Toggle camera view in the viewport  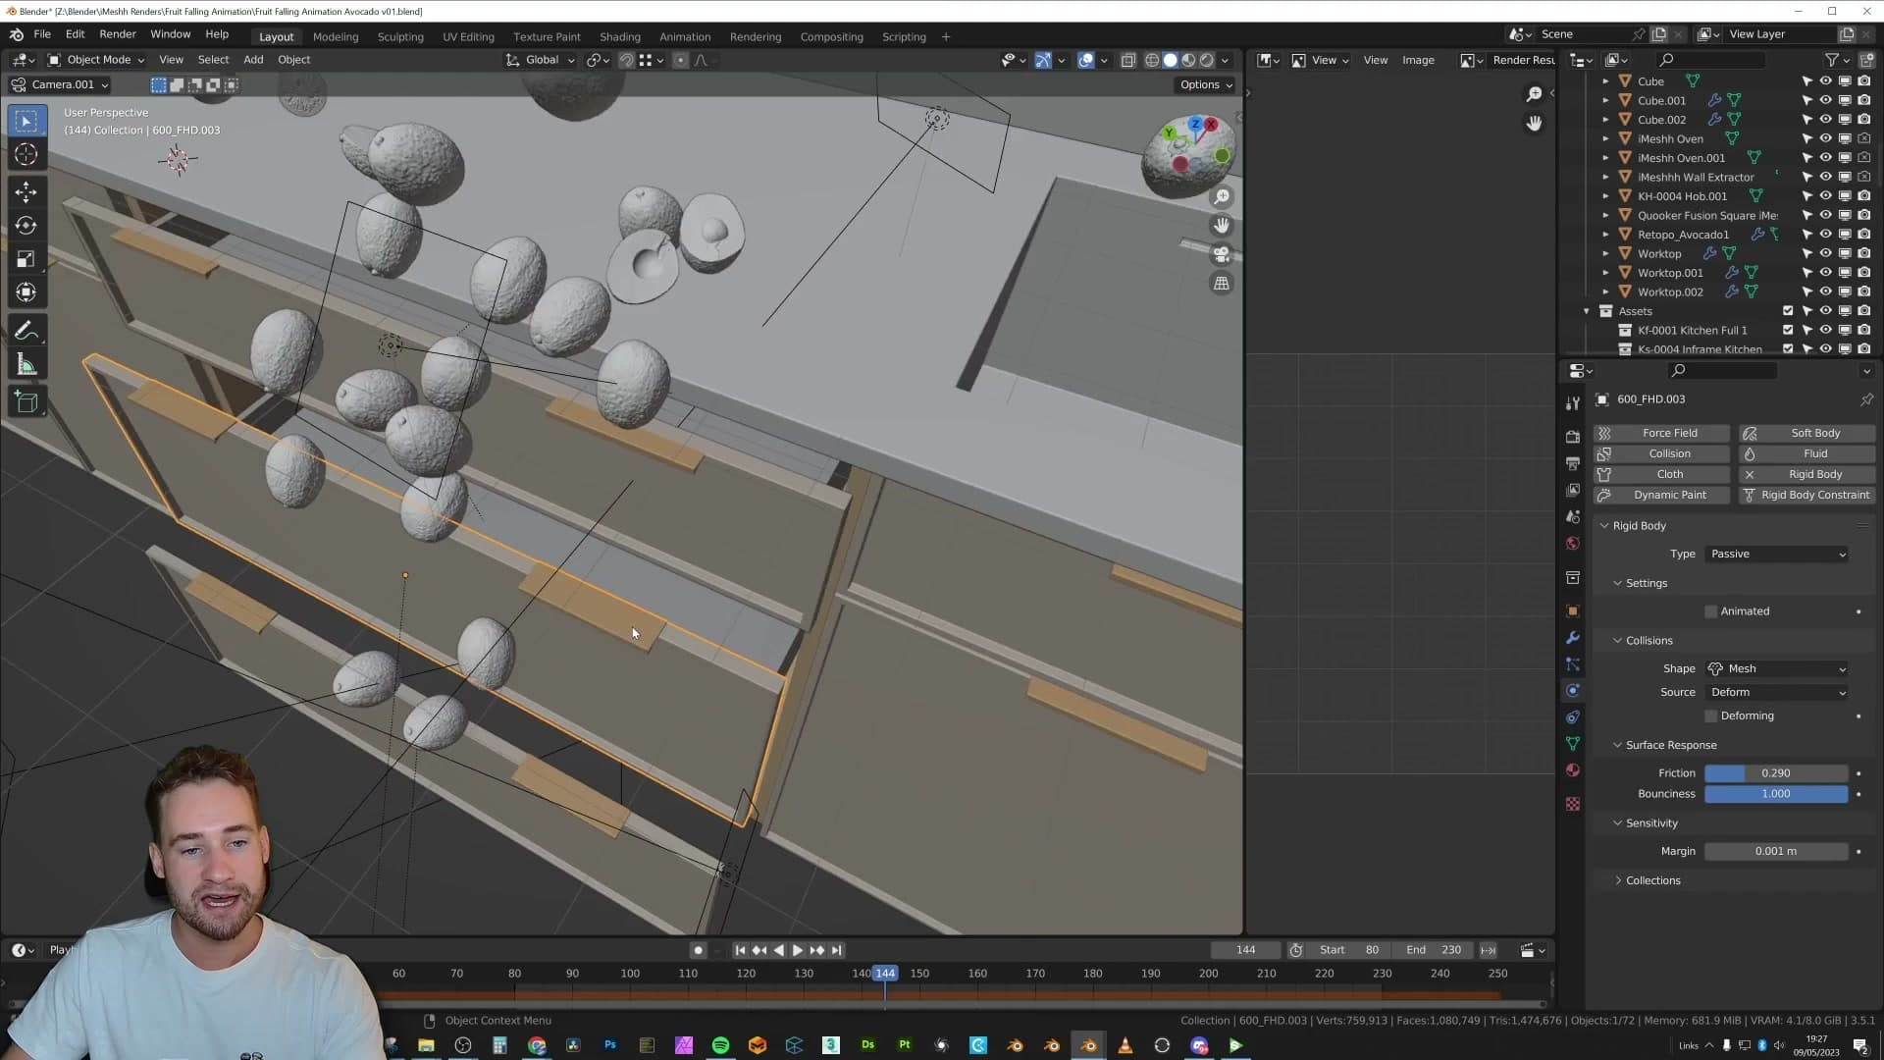click(x=1222, y=254)
